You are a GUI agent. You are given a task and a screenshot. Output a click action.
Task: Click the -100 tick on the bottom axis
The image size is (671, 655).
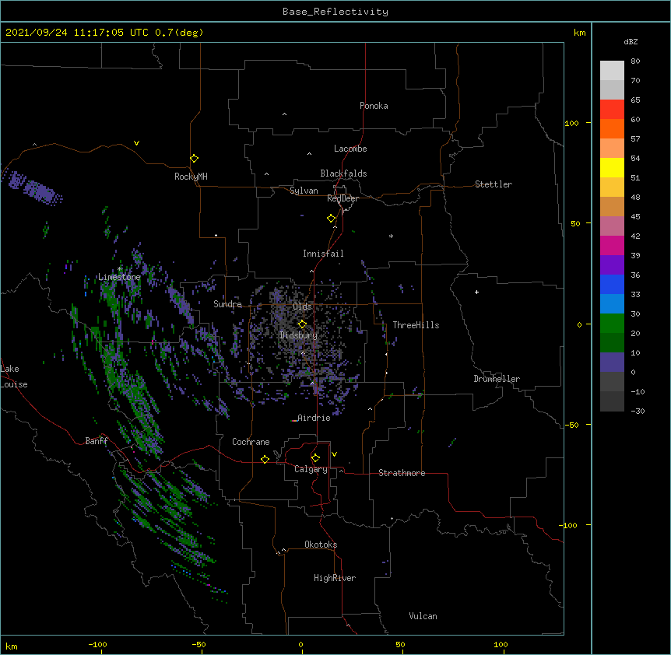click(97, 644)
